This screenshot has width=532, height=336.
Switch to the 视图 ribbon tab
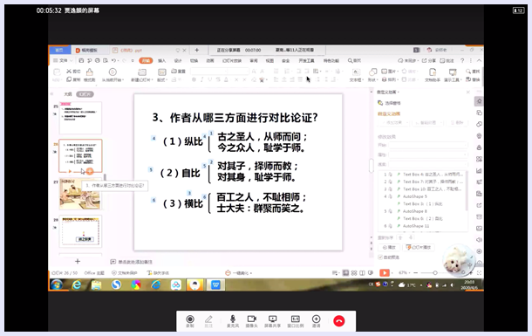click(x=269, y=60)
